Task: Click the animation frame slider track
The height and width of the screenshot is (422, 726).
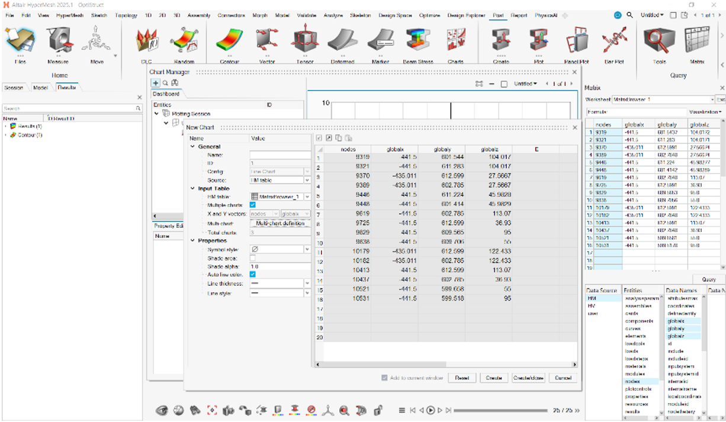Action: pyautogui.click(x=500, y=410)
